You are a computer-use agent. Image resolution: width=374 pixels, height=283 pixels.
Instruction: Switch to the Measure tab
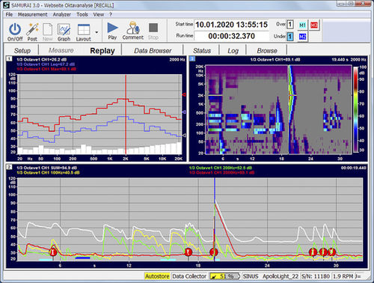[61, 50]
